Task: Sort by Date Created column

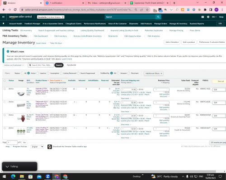Action: 56,81
